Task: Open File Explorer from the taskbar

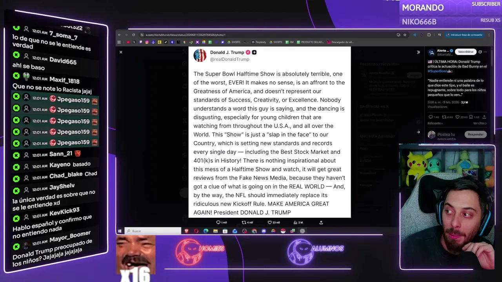Action: tap(215, 231)
